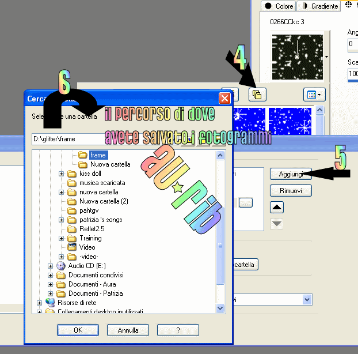
Task: Expand the "patrizia 's songs" folder
Action: (61, 220)
